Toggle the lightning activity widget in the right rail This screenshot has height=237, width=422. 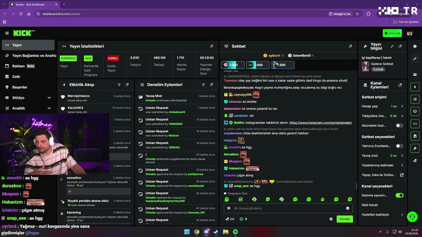415,87
